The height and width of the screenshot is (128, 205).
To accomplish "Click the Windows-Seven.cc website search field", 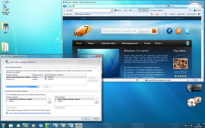I will (x=119, y=31).
